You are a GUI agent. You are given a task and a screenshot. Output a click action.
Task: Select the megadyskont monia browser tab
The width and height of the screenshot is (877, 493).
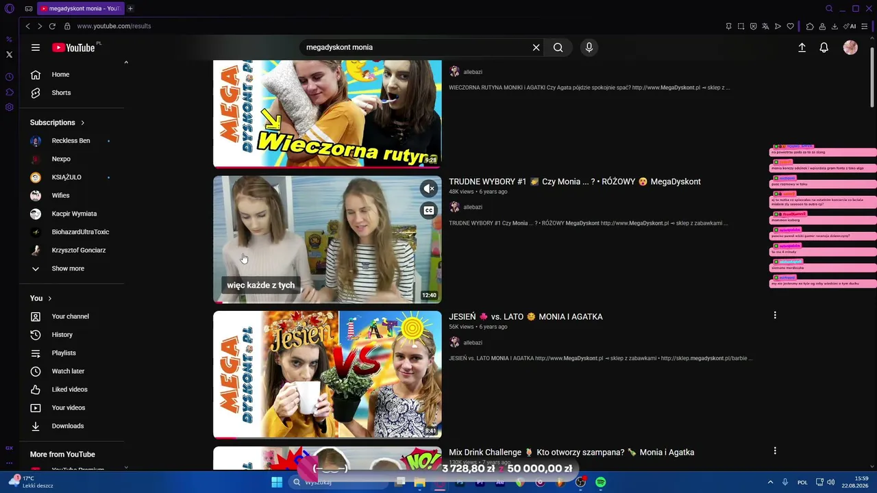pyautogui.click(x=80, y=8)
